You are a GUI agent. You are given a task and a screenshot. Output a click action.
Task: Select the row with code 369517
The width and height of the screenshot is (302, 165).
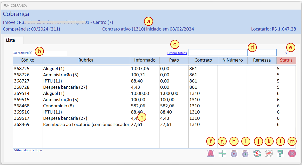[x=154, y=118]
